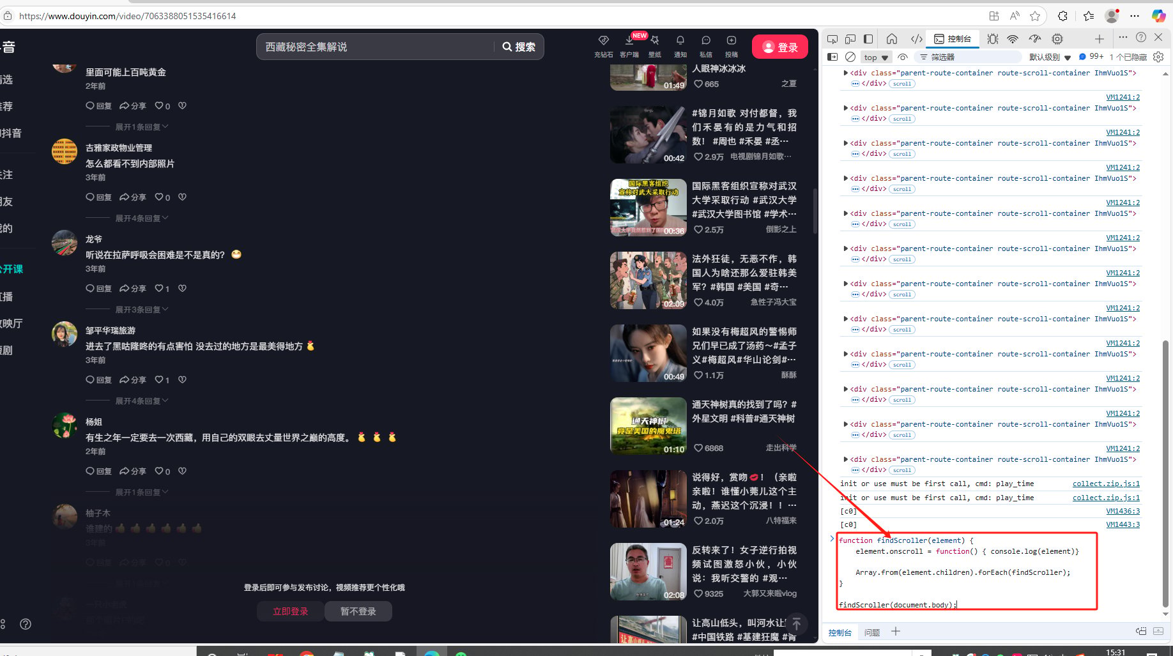The height and width of the screenshot is (656, 1173).
Task: Add this page to favorites star
Action: (x=1035, y=16)
